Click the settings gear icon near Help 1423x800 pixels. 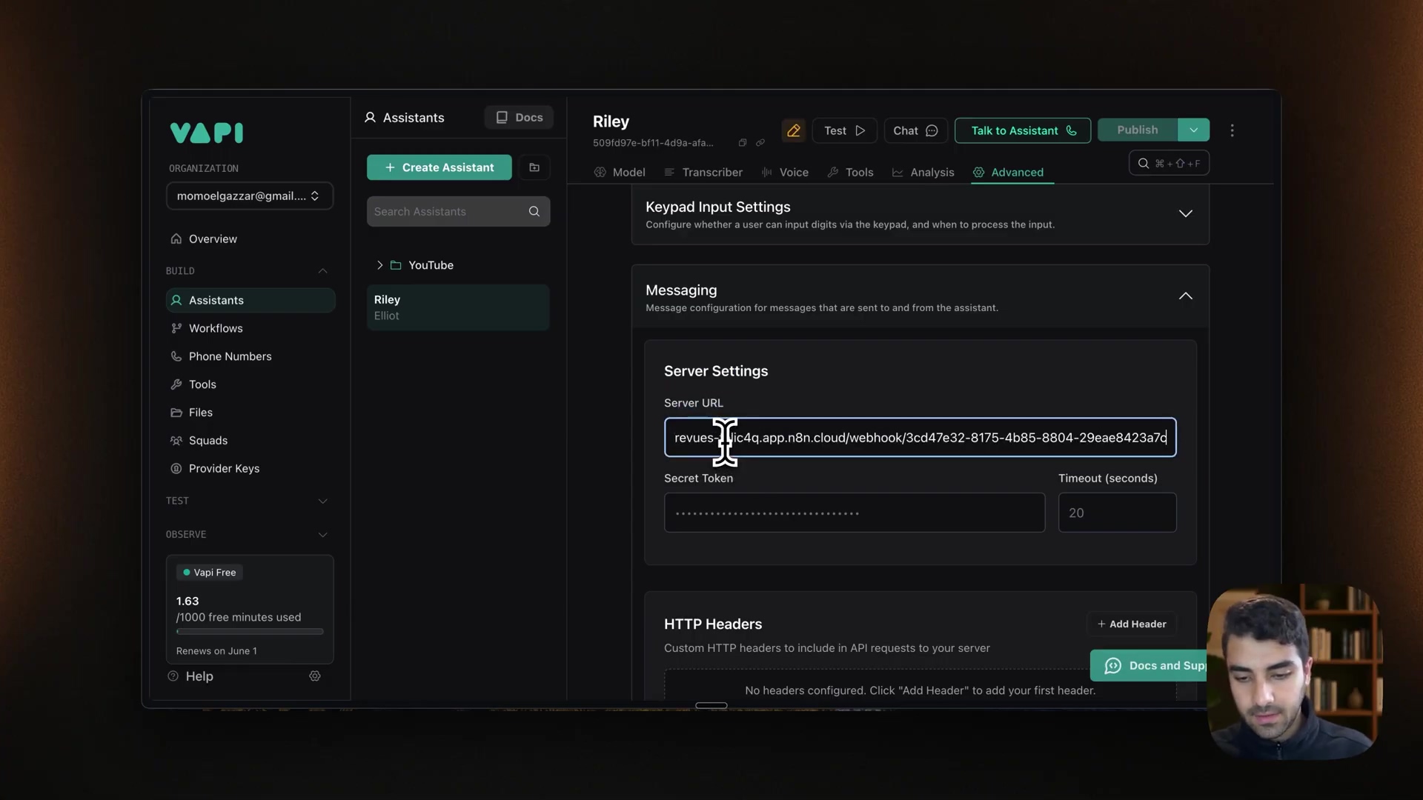[x=315, y=676]
